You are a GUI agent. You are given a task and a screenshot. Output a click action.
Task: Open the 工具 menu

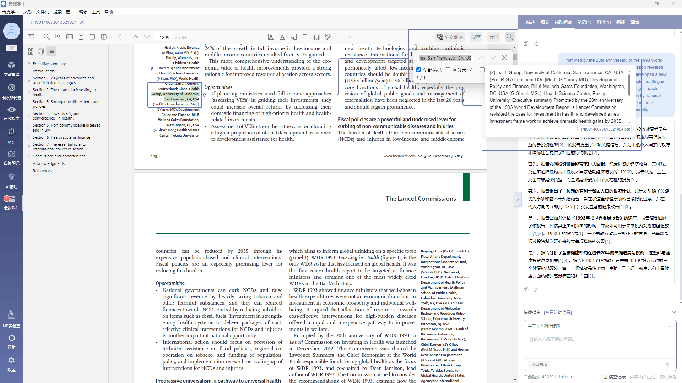pos(96,12)
